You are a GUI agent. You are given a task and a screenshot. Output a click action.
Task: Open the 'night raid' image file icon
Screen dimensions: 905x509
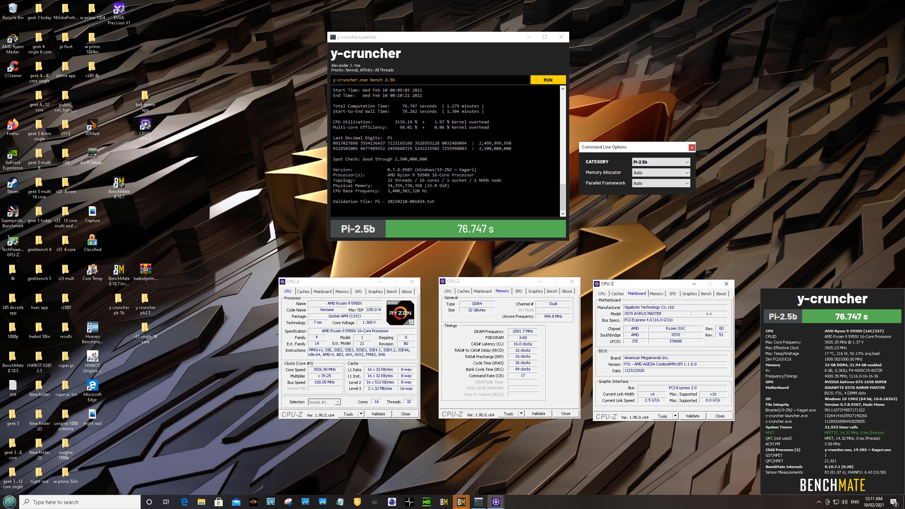(92, 417)
